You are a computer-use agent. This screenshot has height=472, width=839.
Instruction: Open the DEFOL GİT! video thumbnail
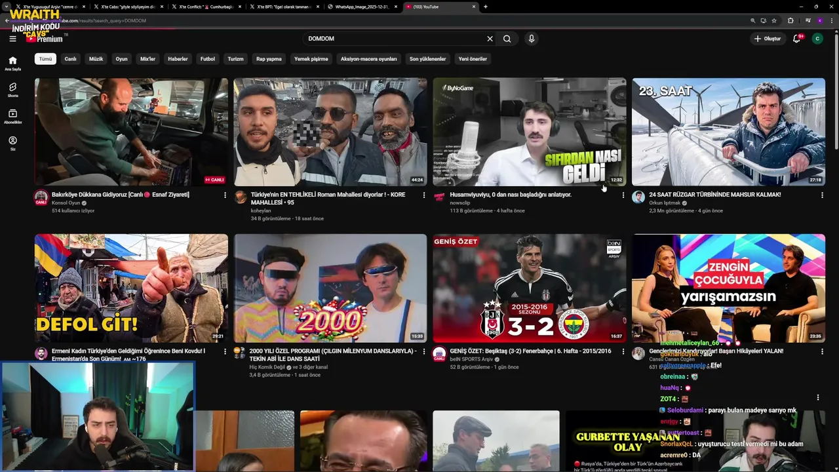click(131, 288)
